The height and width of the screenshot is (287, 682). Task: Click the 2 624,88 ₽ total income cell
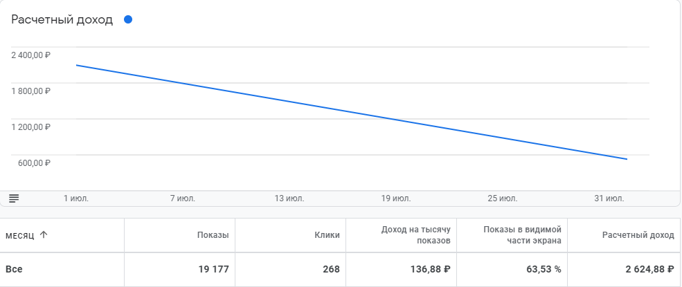(644, 269)
